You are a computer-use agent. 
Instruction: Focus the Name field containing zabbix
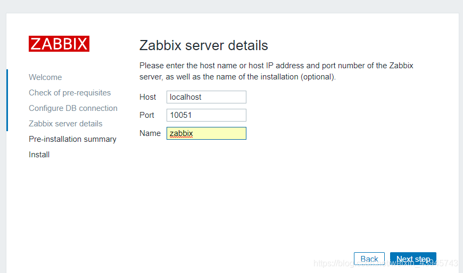tap(206, 133)
